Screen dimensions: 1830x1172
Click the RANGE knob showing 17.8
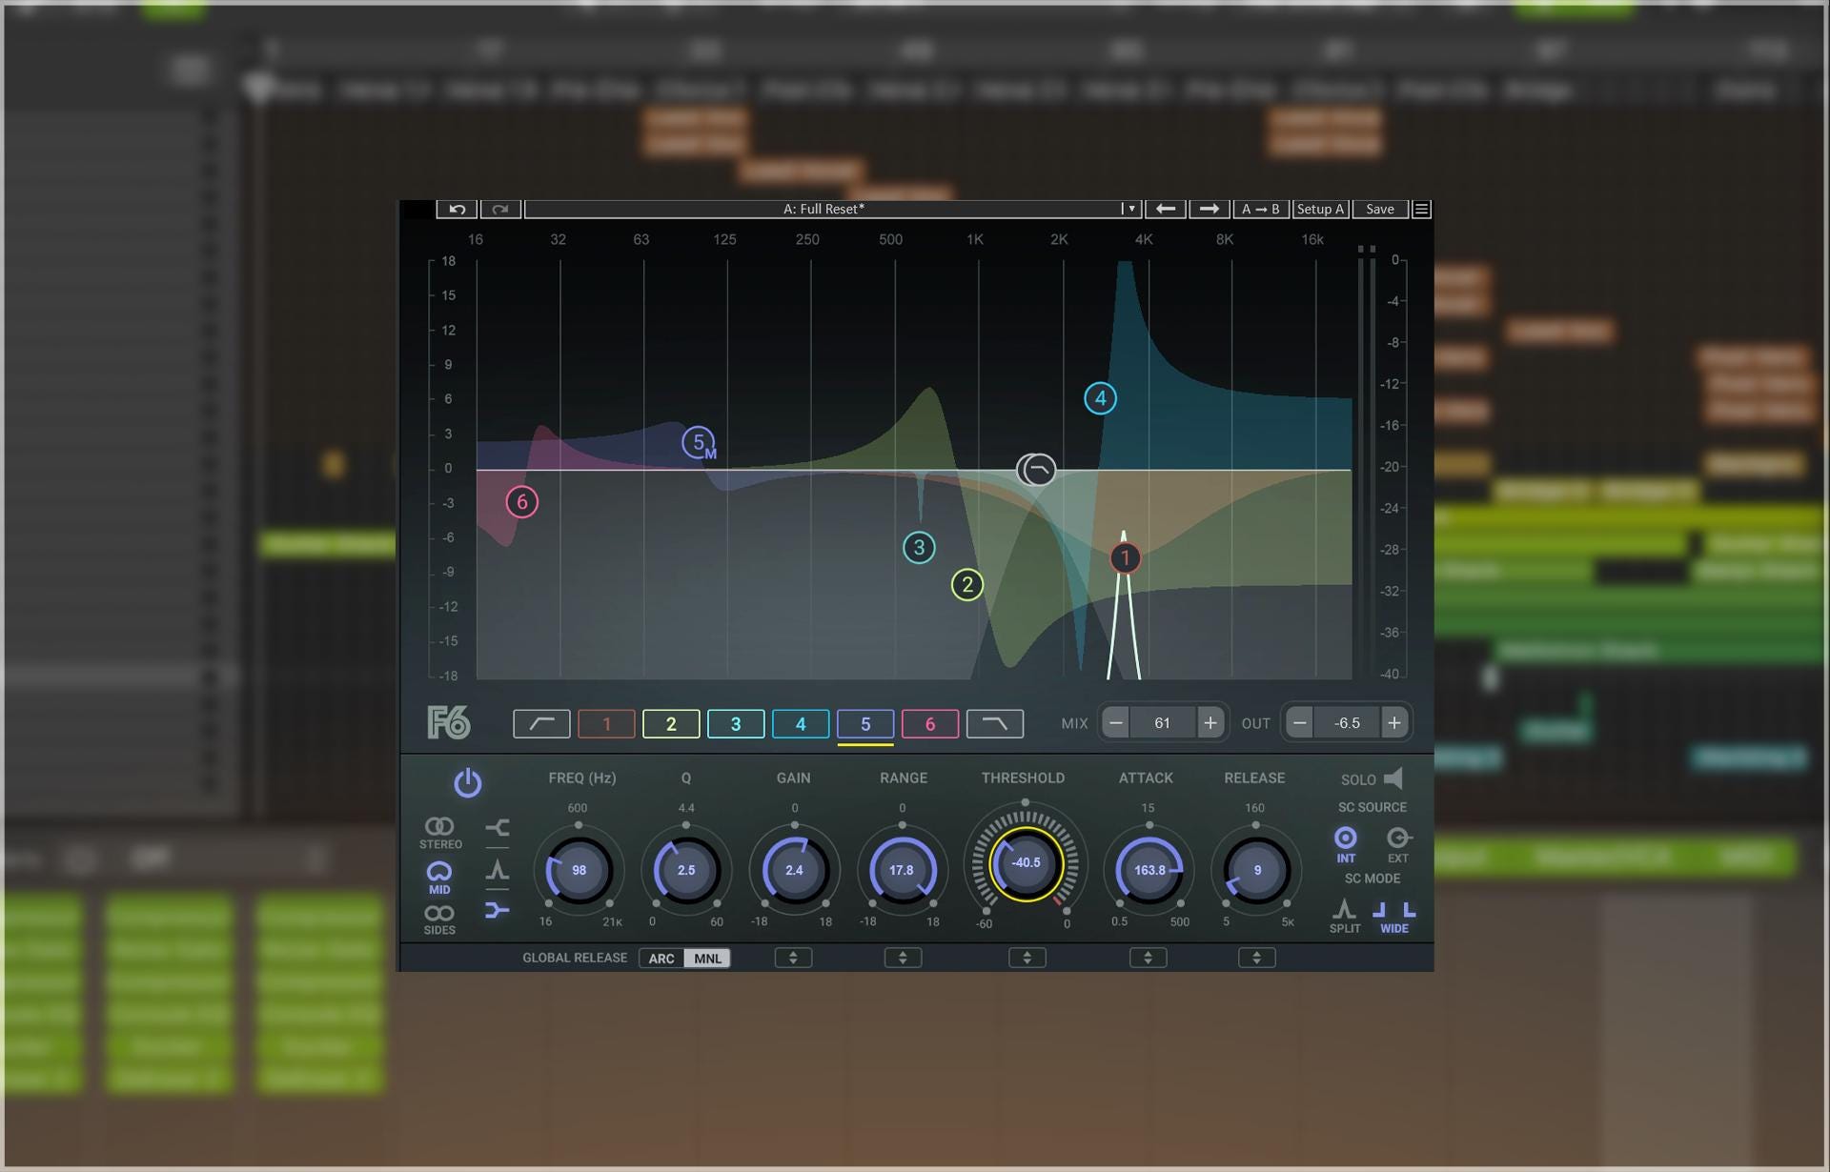tap(902, 870)
